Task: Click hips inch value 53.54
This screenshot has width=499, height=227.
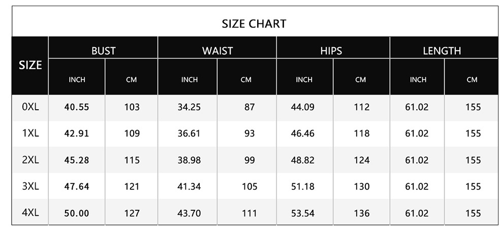Action: point(303,213)
